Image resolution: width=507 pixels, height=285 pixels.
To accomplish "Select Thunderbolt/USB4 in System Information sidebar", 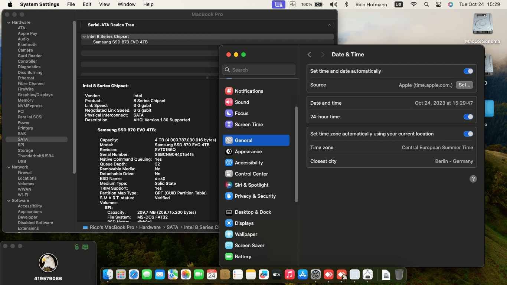I will click(36, 156).
